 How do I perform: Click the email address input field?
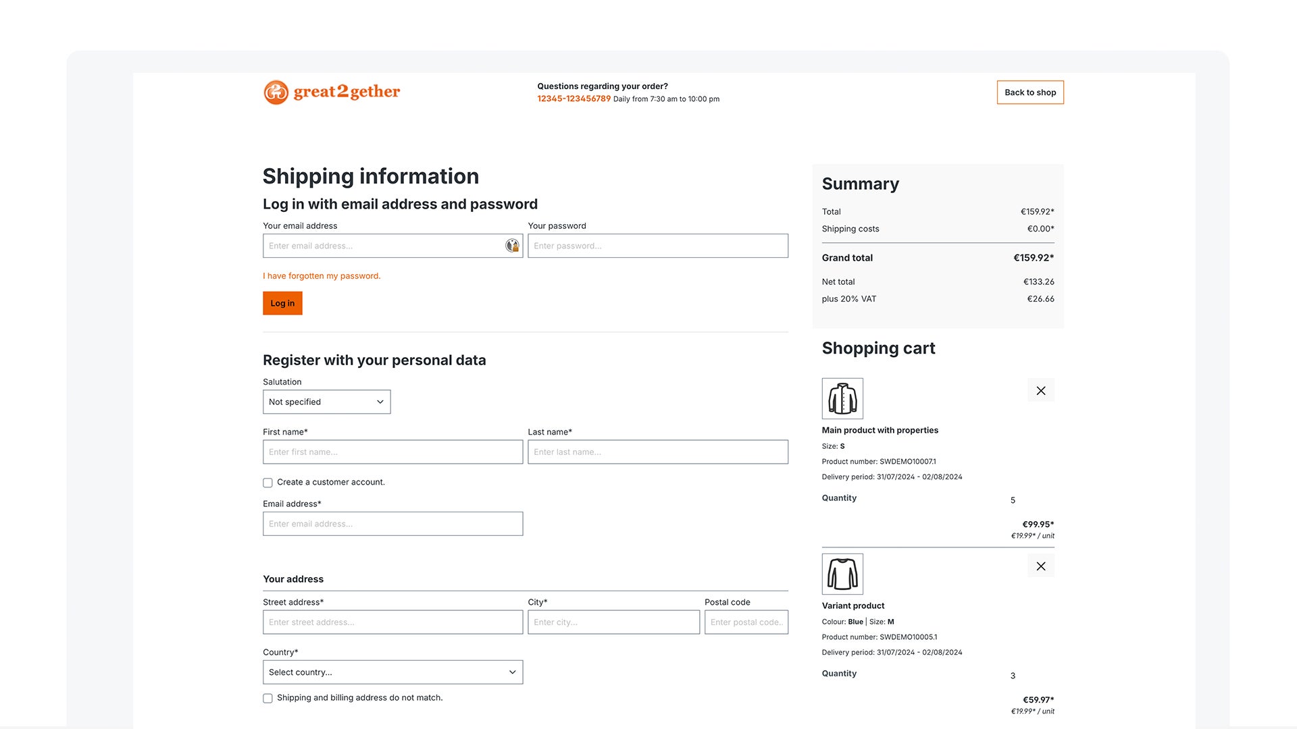tap(393, 246)
